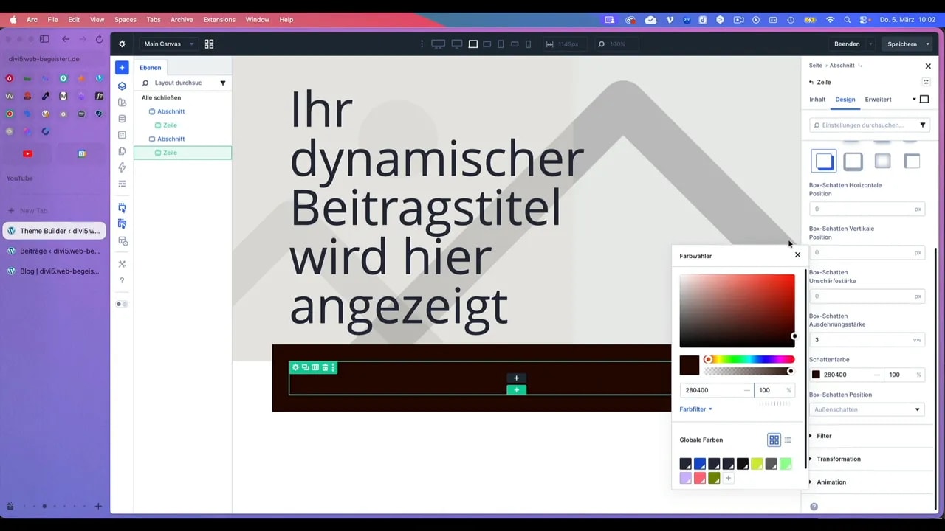
Task: Switch Globale Farben to list view
Action: click(788, 440)
